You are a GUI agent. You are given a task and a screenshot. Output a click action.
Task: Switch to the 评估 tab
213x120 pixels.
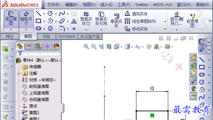tap(46, 36)
